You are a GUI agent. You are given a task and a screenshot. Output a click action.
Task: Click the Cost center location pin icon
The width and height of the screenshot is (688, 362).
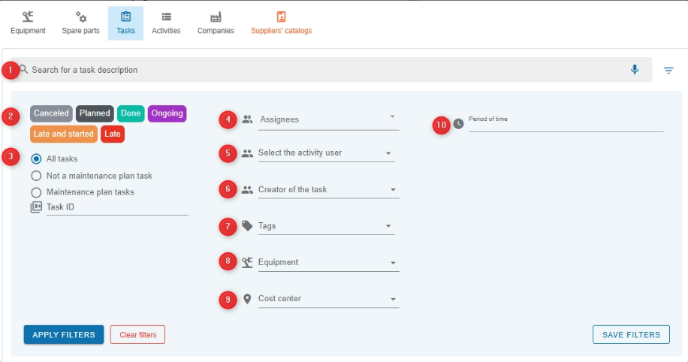point(247,299)
